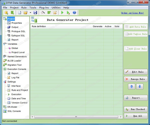Open Log File tree item
The image size is (150, 125).
coord(15,77)
